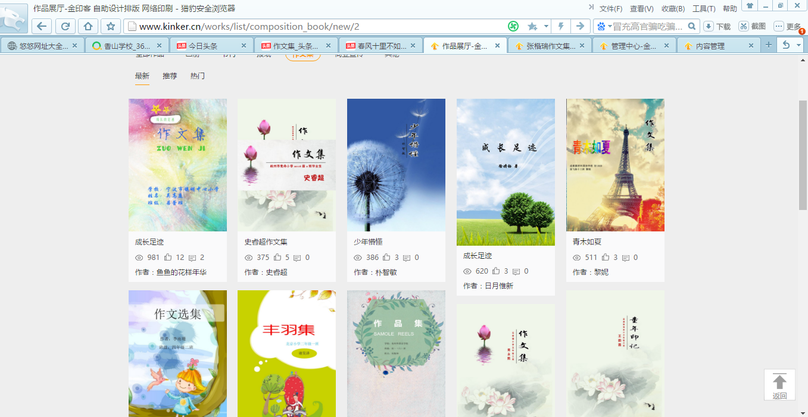Screen dimensions: 808x417
Task: Open the 工具(T) menu
Action: click(x=704, y=9)
